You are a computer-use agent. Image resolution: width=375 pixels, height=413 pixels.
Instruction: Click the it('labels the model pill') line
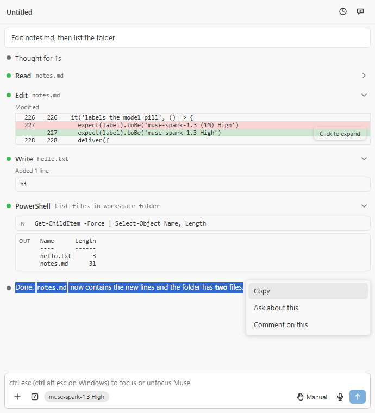point(193,117)
